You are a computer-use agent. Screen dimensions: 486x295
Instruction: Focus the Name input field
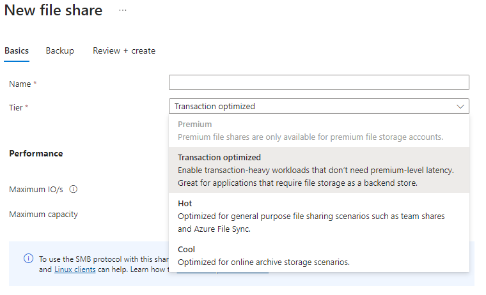click(319, 82)
